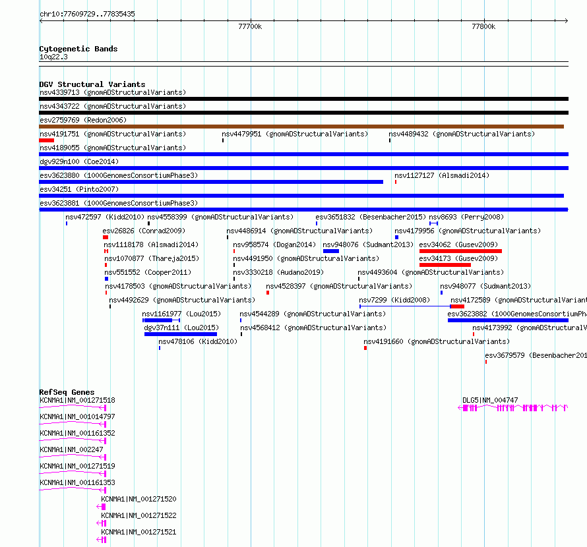Click nsv4178503 gnomAD variant label
The width and height of the screenshot is (587, 547).
pos(178,286)
